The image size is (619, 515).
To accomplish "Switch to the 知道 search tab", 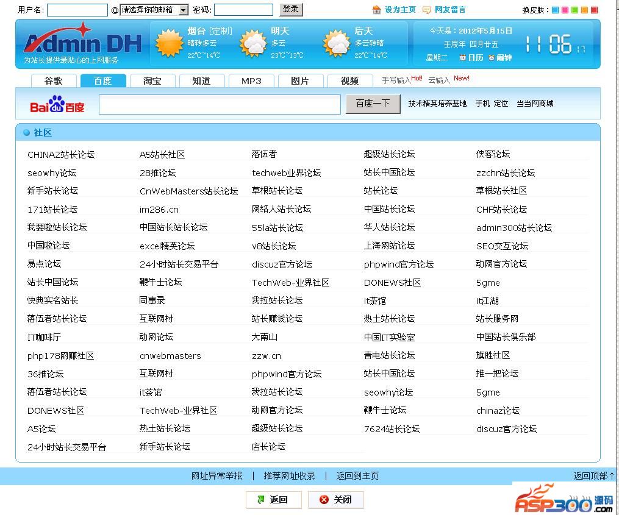I will click(202, 81).
